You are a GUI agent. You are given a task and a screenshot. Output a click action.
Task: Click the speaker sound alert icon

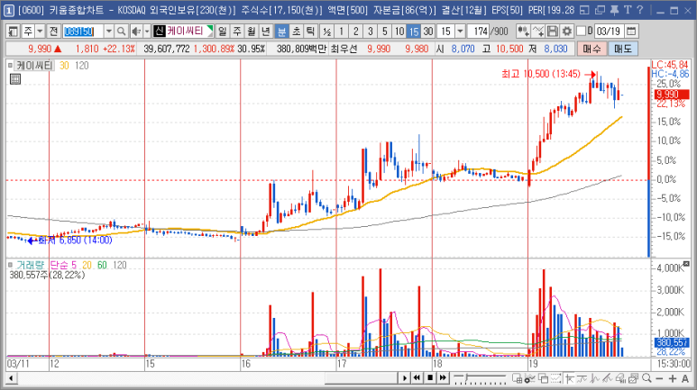point(136,32)
